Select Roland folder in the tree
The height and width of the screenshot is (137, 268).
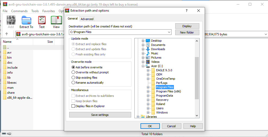point(160,104)
